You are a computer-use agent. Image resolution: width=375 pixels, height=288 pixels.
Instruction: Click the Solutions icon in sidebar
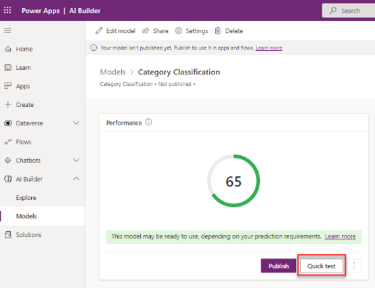point(8,234)
